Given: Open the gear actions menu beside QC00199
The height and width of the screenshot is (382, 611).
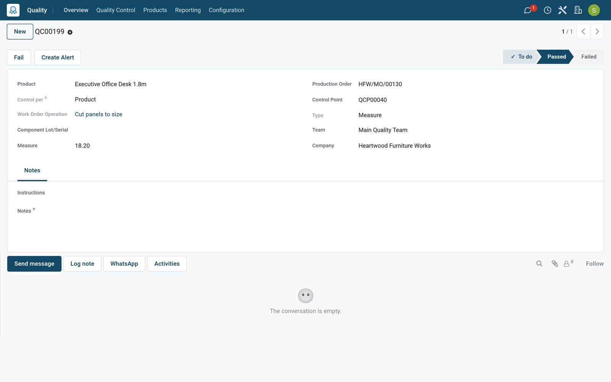Looking at the screenshot, I should (70, 32).
